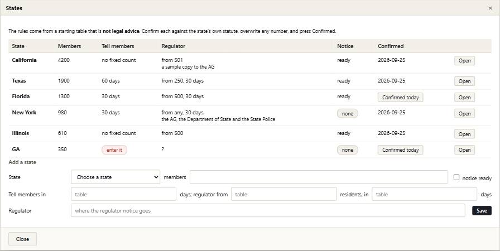Select the 'GA' state name
The width and height of the screenshot is (500, 251).
pyautogui.click(x=16, y=149)
